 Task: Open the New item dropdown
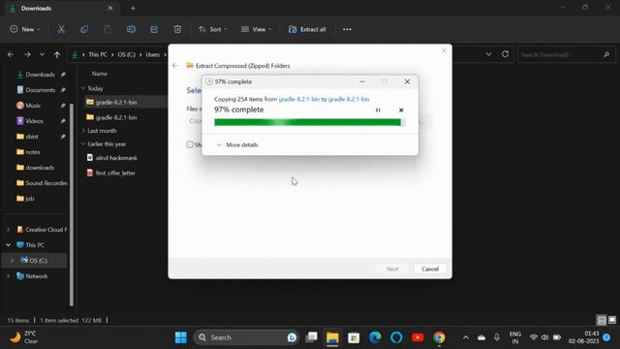[25, 29]
